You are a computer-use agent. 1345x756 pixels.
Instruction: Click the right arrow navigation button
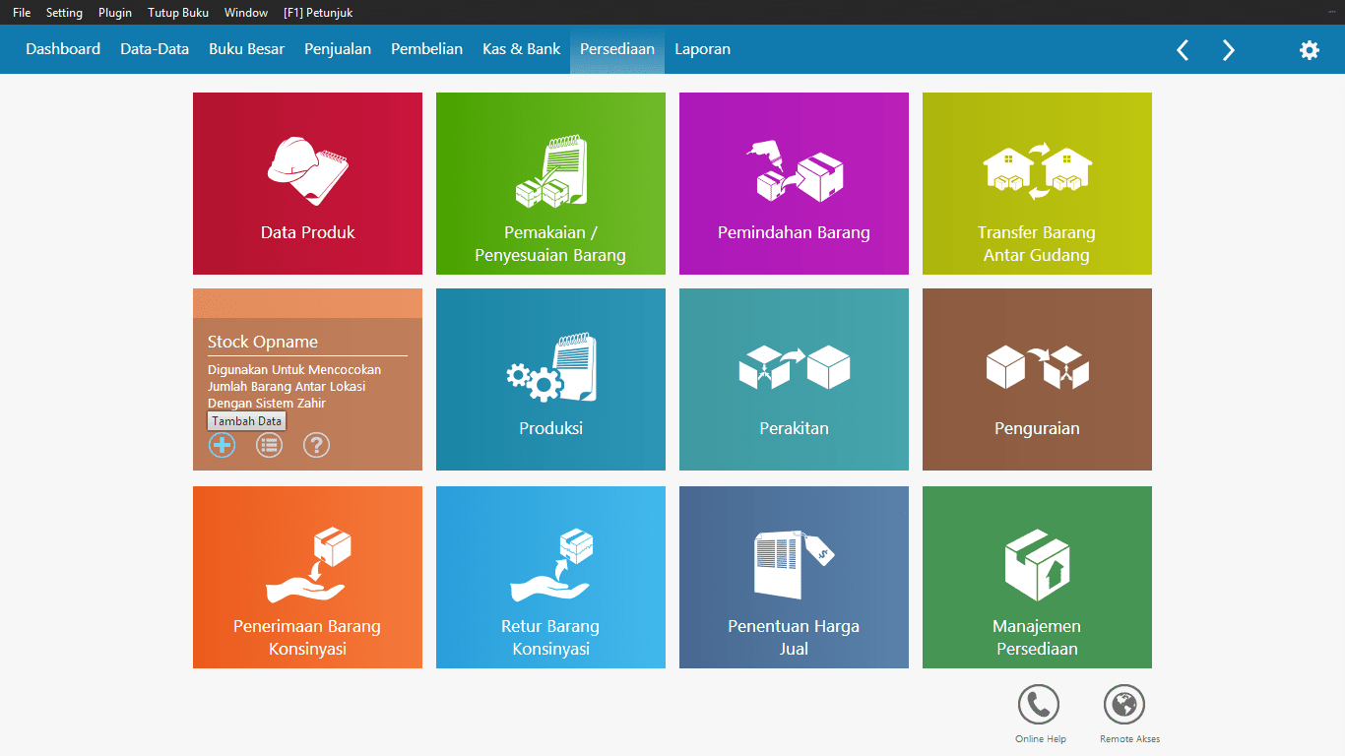pyautogui.click(x=1228, y=50)
